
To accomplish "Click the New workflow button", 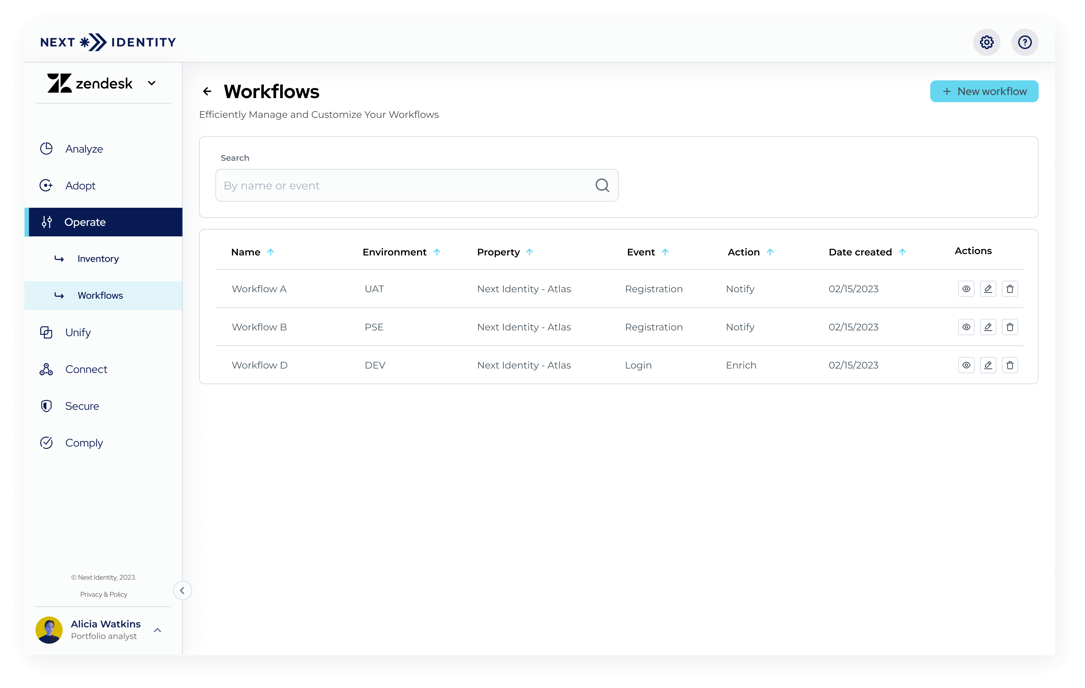I will point(984,91).
